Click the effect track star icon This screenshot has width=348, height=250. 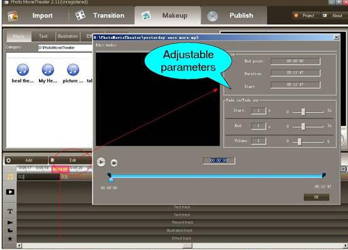pos(10,239)
